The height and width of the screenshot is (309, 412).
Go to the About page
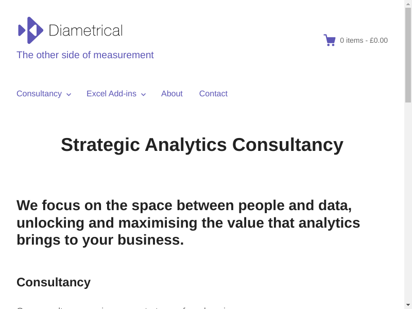171,94
